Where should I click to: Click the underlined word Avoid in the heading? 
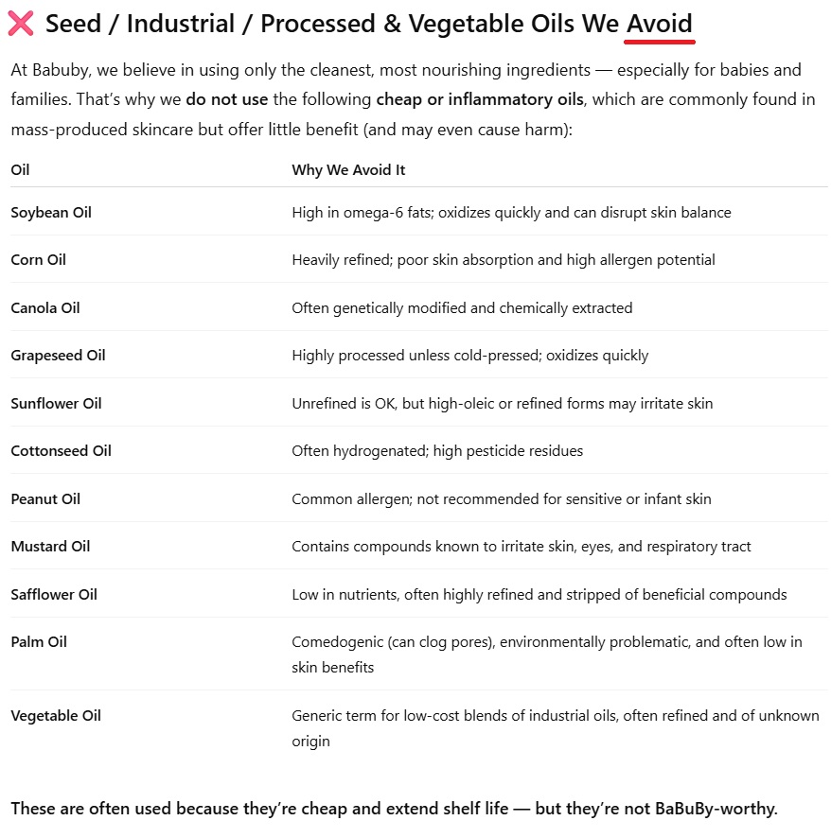pyautogui.click(x=659, y=24)
